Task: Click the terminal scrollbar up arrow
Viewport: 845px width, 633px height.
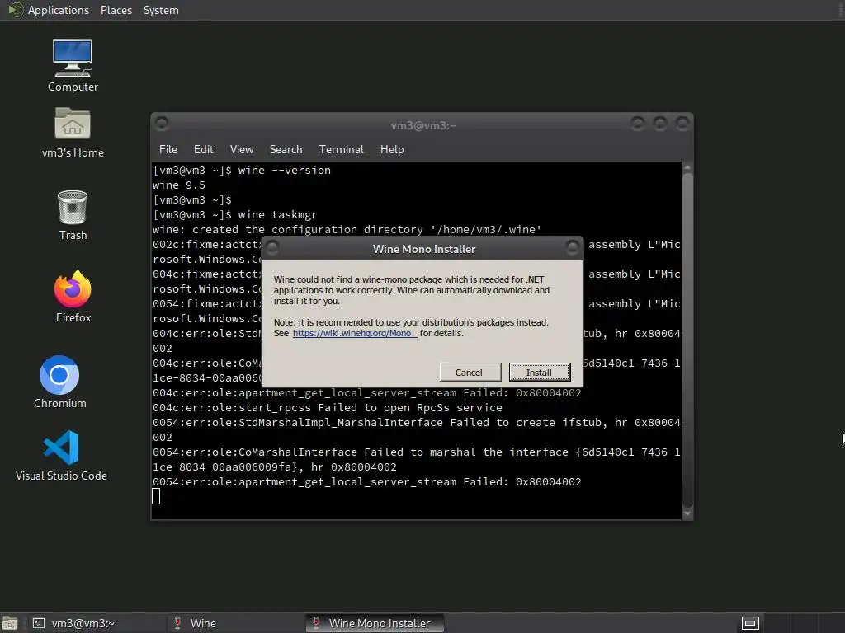Action: tap(687, 167)
